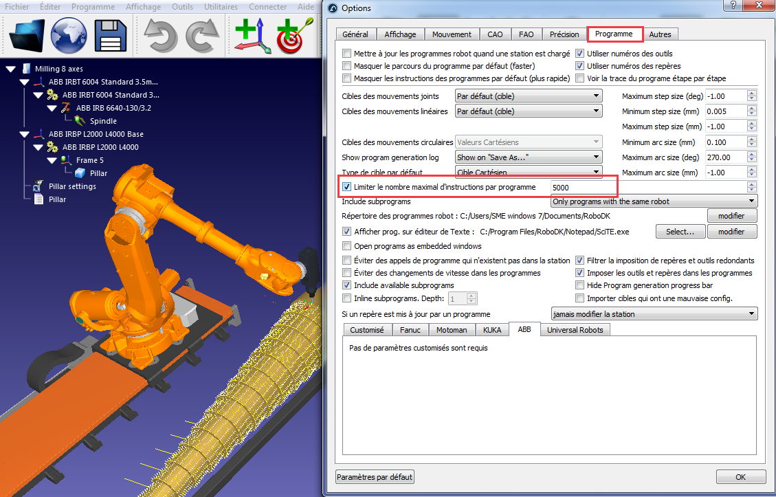The width and height of the screenshot is (776, 497).
Task: Open the Connecter menu
Action: (268, 6)
